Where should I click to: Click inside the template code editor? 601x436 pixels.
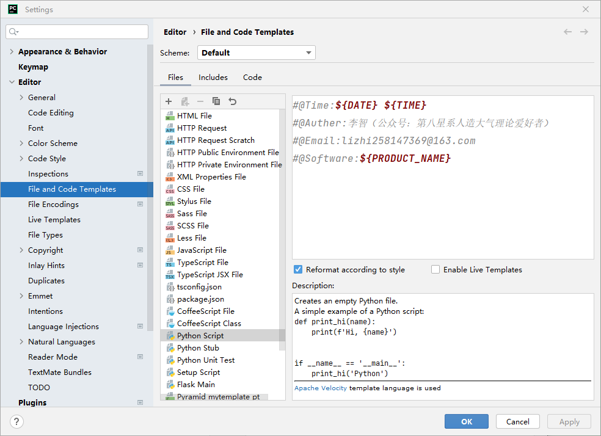(443, 177)
